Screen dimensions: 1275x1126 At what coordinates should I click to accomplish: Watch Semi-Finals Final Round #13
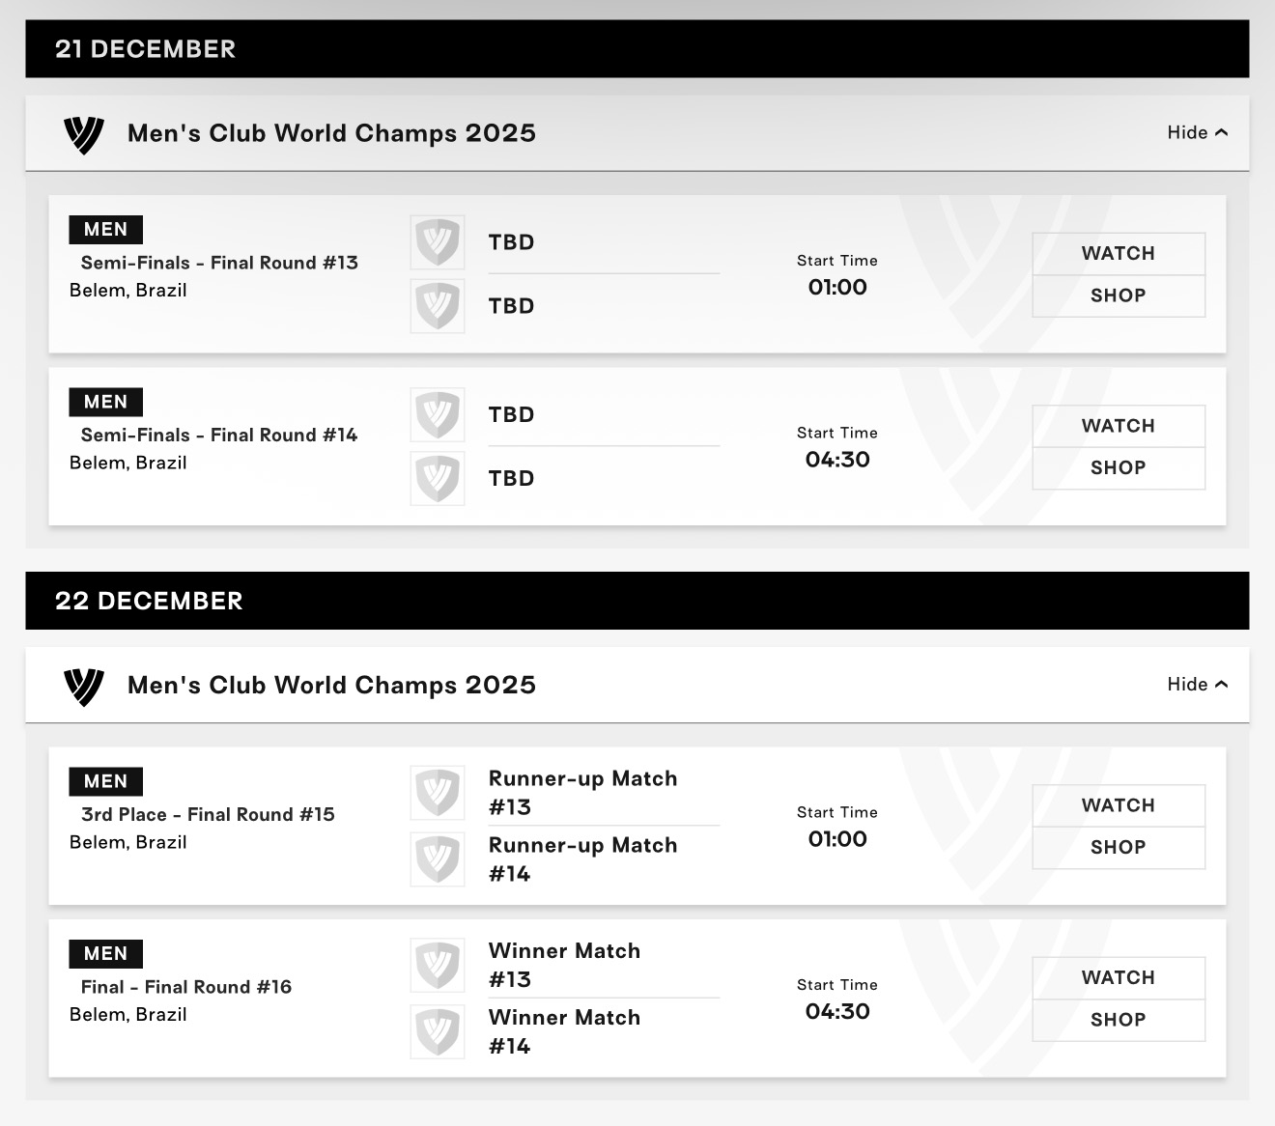1118,254
